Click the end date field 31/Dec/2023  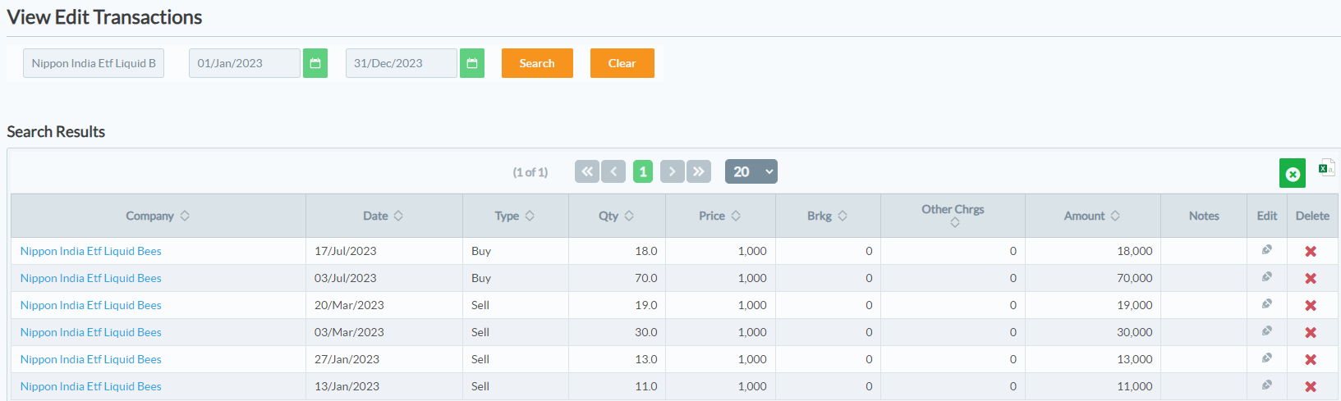(x=402, y=63)
